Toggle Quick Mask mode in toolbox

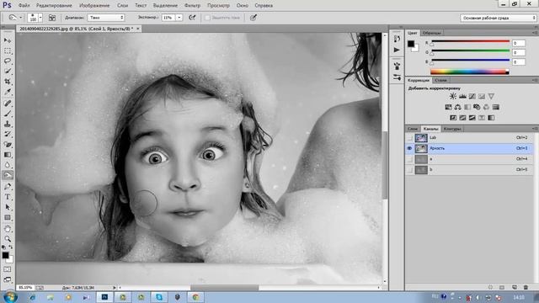click(x=8, y=269)
